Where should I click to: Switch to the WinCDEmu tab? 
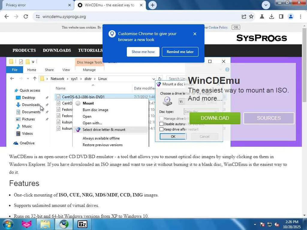coord(110,5)
